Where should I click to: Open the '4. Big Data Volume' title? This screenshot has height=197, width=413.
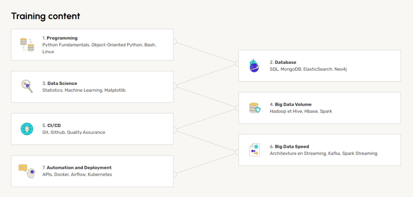(290, 105)
